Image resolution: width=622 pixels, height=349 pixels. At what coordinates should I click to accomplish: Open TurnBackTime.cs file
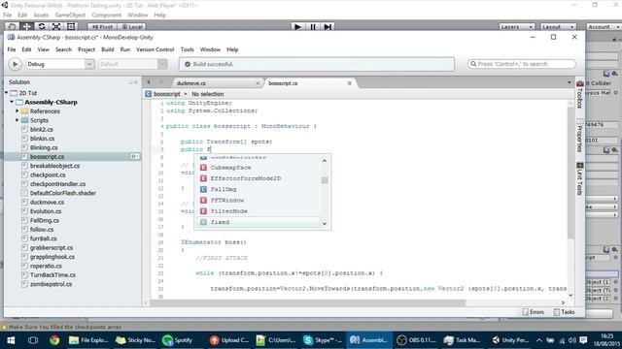(52, 275)
